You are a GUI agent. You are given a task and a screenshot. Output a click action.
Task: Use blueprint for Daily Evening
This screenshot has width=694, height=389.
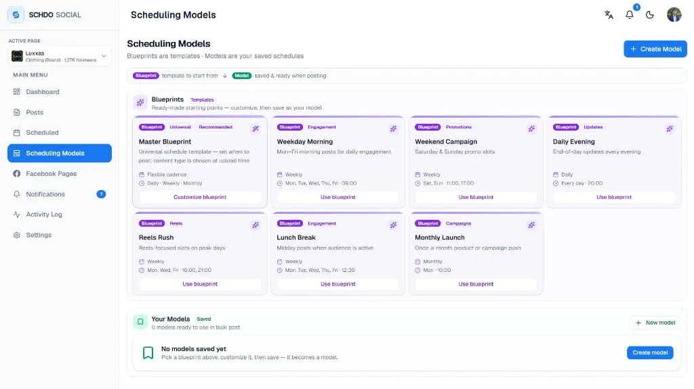click(614, 197)
